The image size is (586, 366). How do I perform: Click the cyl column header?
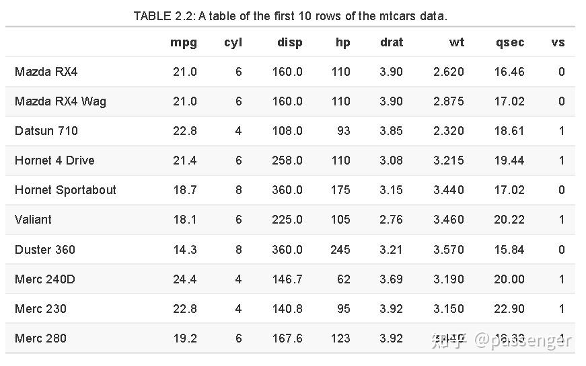click(233, 42)
